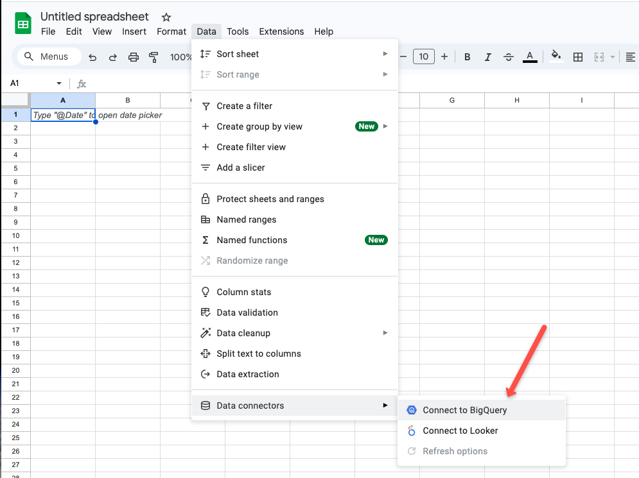Image resolution: width=639 pixels, height=478 pixels.
Task: Open the Tools menu
Action: pos(238,31)
